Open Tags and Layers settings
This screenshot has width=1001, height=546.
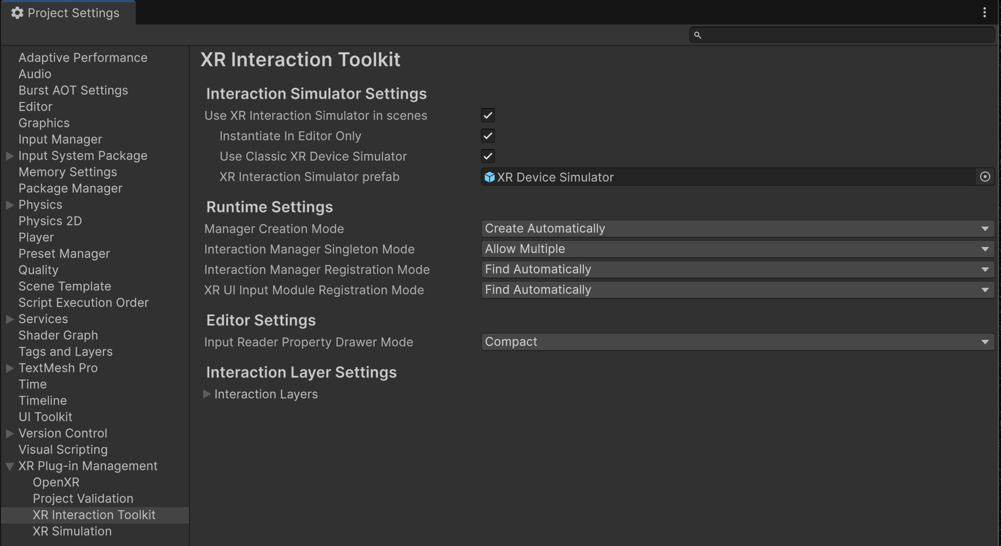click(65, 352)
